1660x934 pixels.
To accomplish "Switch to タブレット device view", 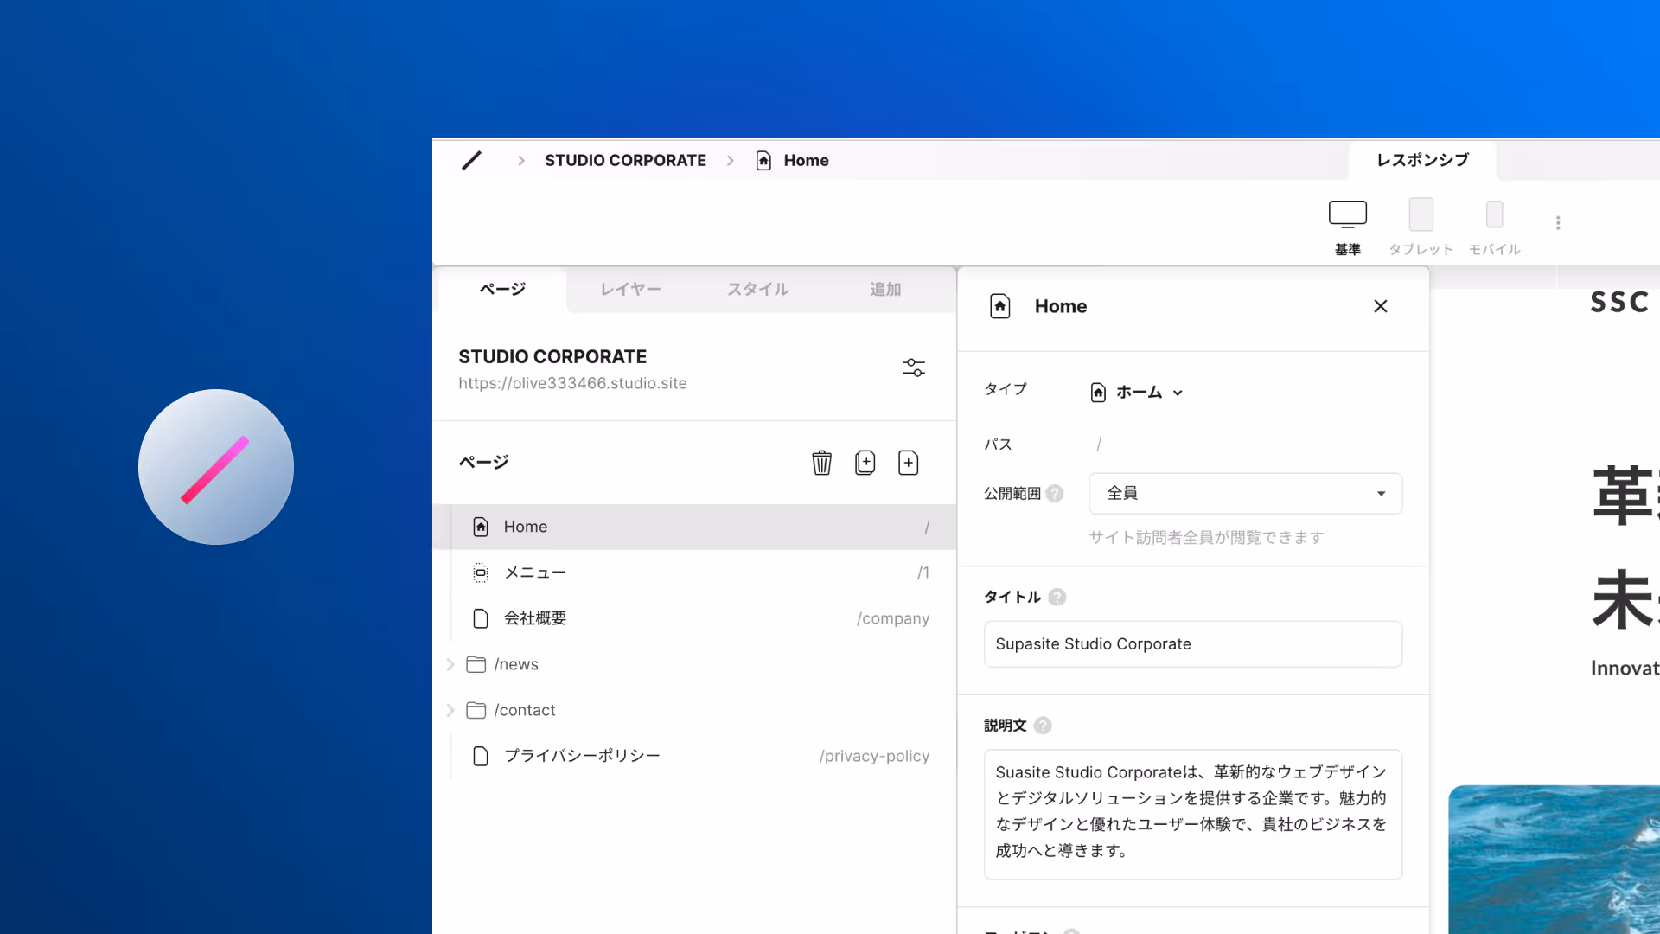I will pyautogui.click(x=1421, y=214).
